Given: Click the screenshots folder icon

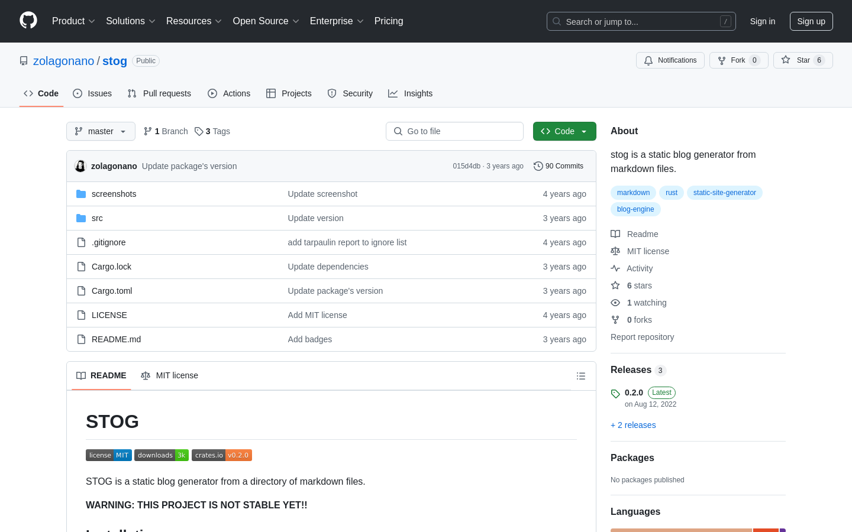Looking at the screenshot, I should click(81, 194).
